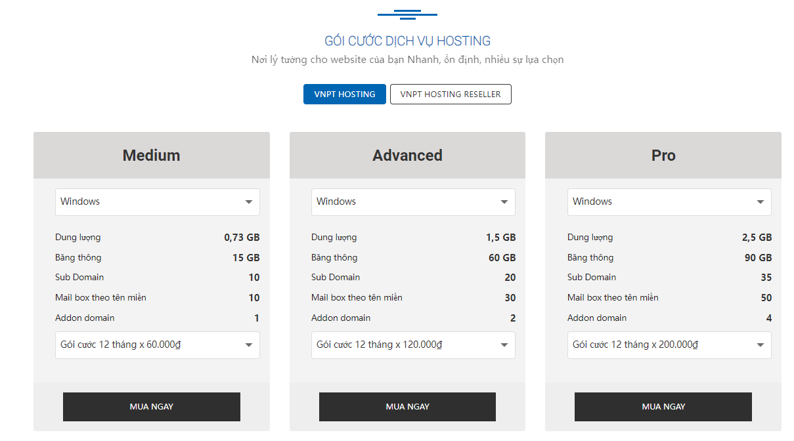Open the 120.000₫ billing period dropdown
The image size is (794, 441).
click(413, 345)
